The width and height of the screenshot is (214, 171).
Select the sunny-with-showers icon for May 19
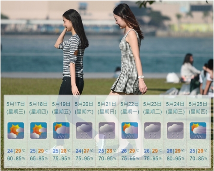[61, 130]
